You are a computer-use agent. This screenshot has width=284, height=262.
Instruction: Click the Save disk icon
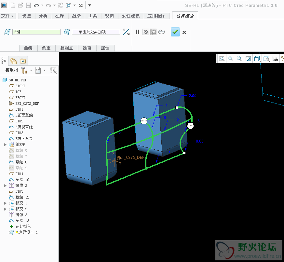(28, 5)
